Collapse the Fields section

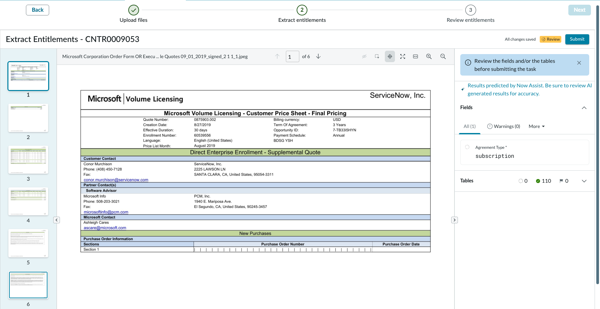584,108
